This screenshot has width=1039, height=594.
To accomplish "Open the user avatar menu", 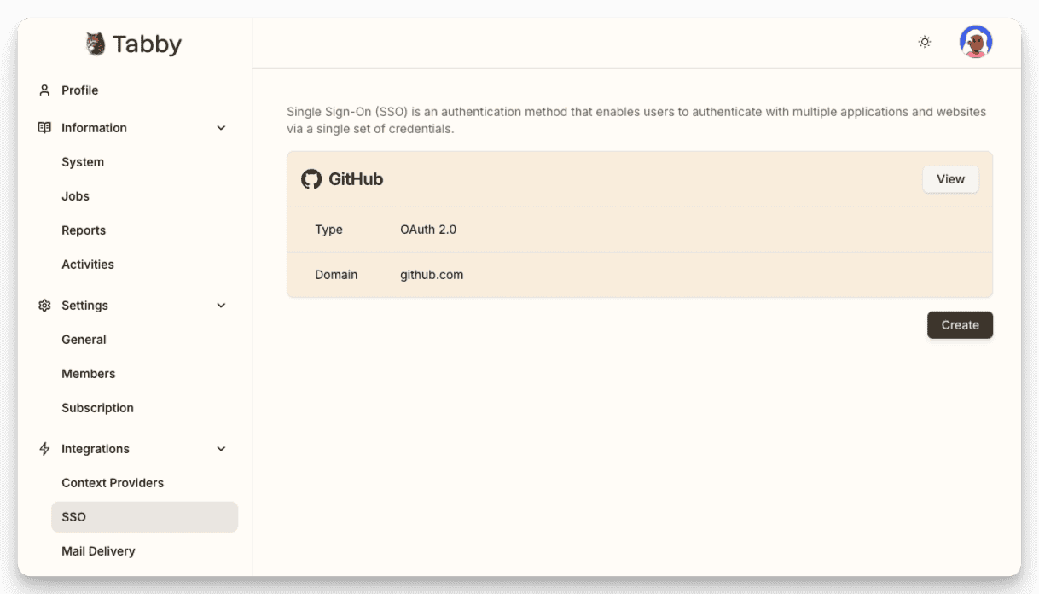I will [975, 42].
